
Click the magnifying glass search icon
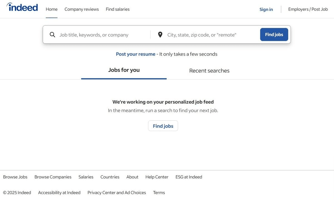[x=52, y=34]
